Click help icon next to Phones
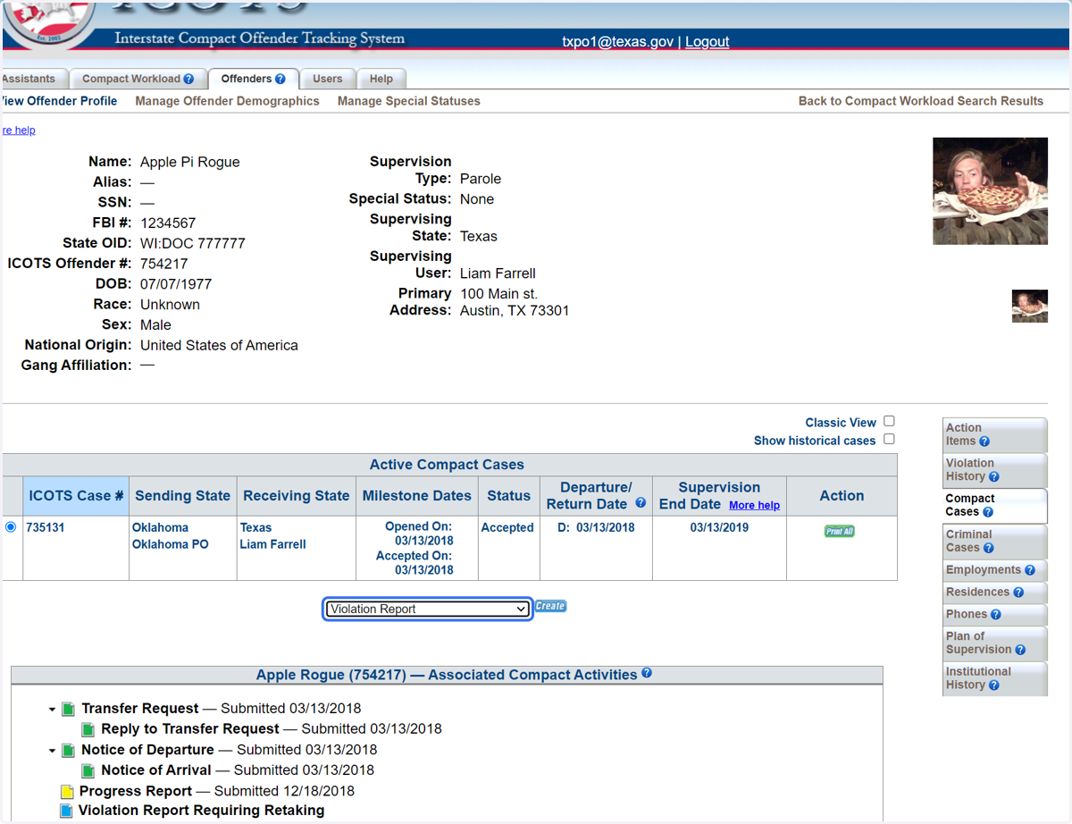The width and height of the screenshot is (1072, 824). (x=996, y=615)
